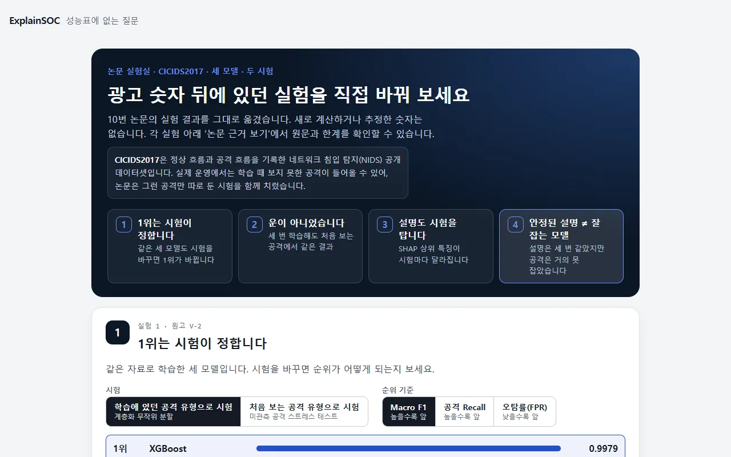Screen dimensions: 731x457
Task: Rank by Macro F1
Action: pyautogui.click(x=409, y=411)
